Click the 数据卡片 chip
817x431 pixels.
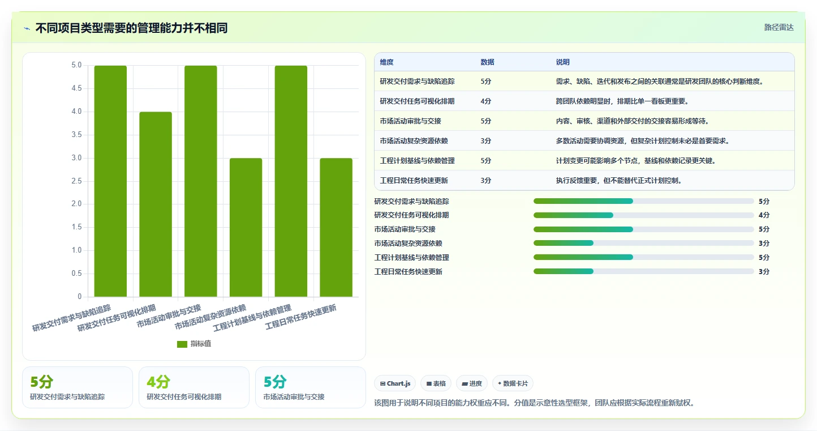click(513, 383)
